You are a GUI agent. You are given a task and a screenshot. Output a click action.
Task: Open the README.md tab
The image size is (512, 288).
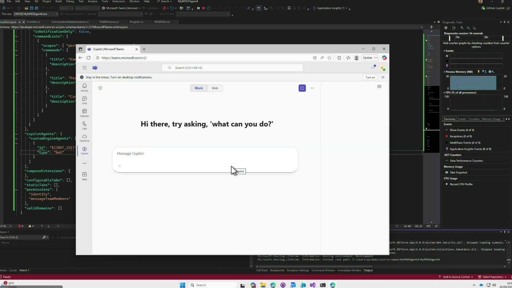162,22
